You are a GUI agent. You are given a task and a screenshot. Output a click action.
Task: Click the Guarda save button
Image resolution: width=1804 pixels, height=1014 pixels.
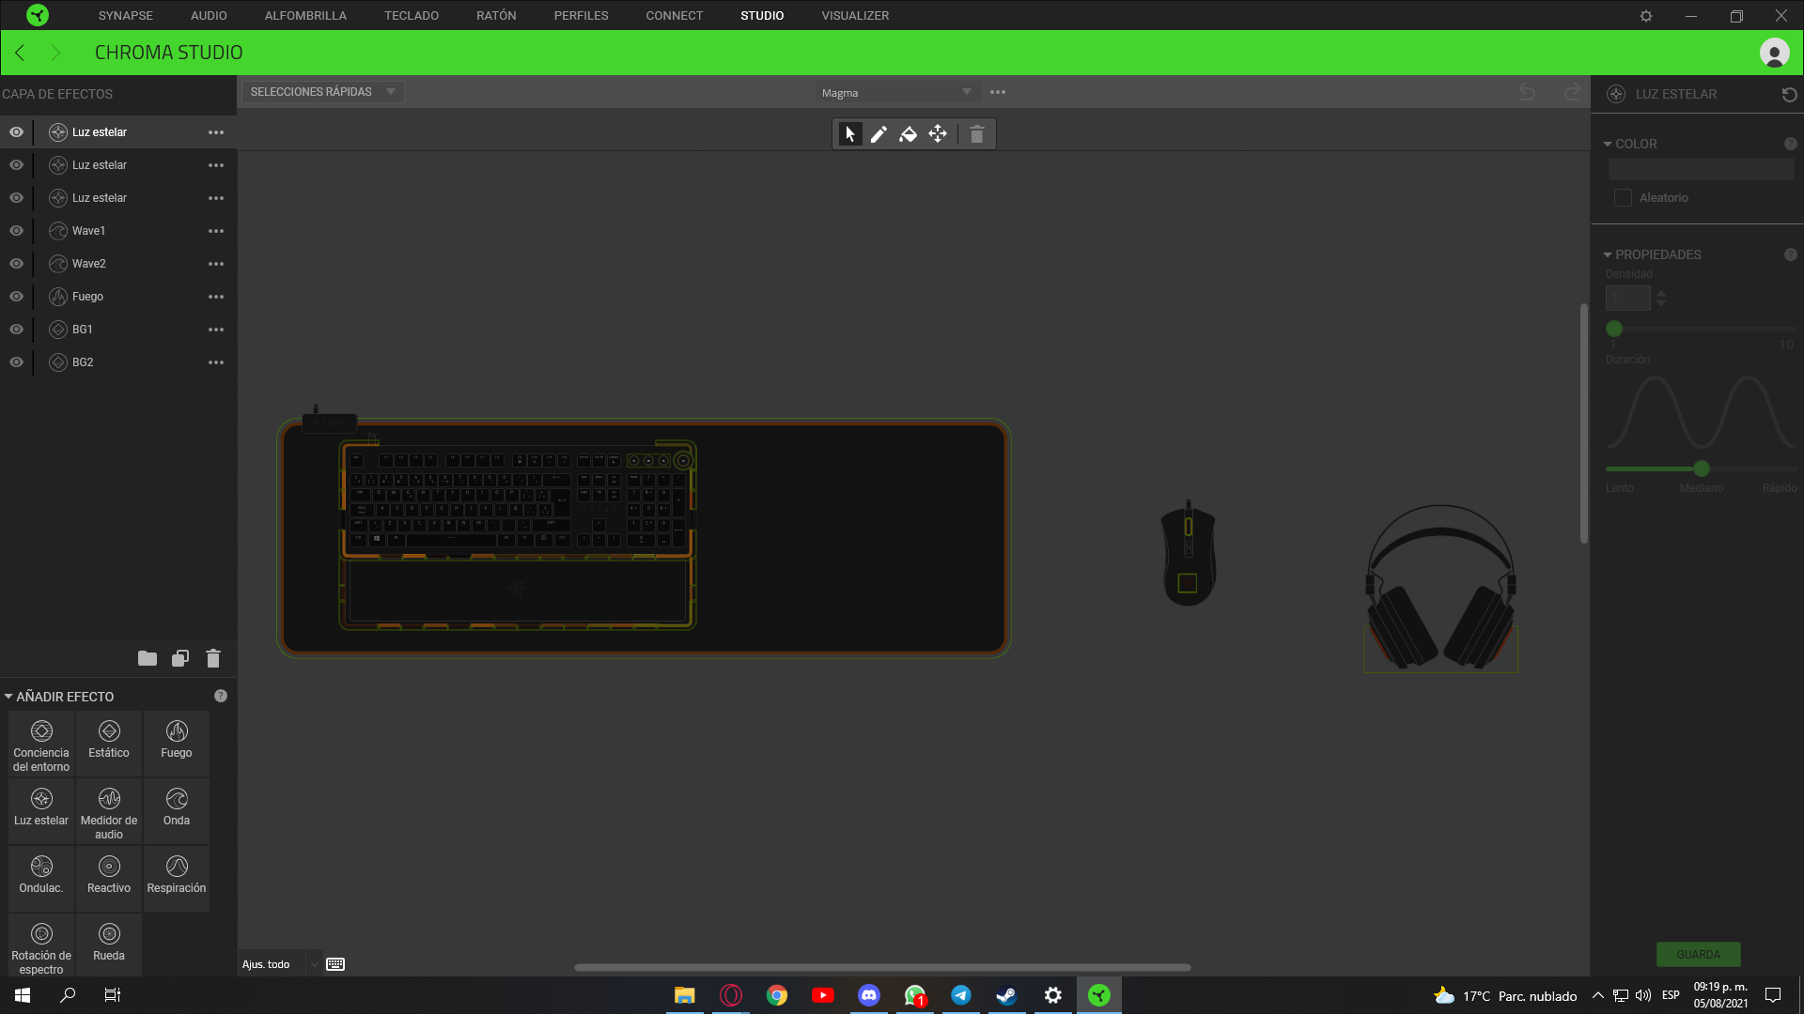pos(1698,955)
